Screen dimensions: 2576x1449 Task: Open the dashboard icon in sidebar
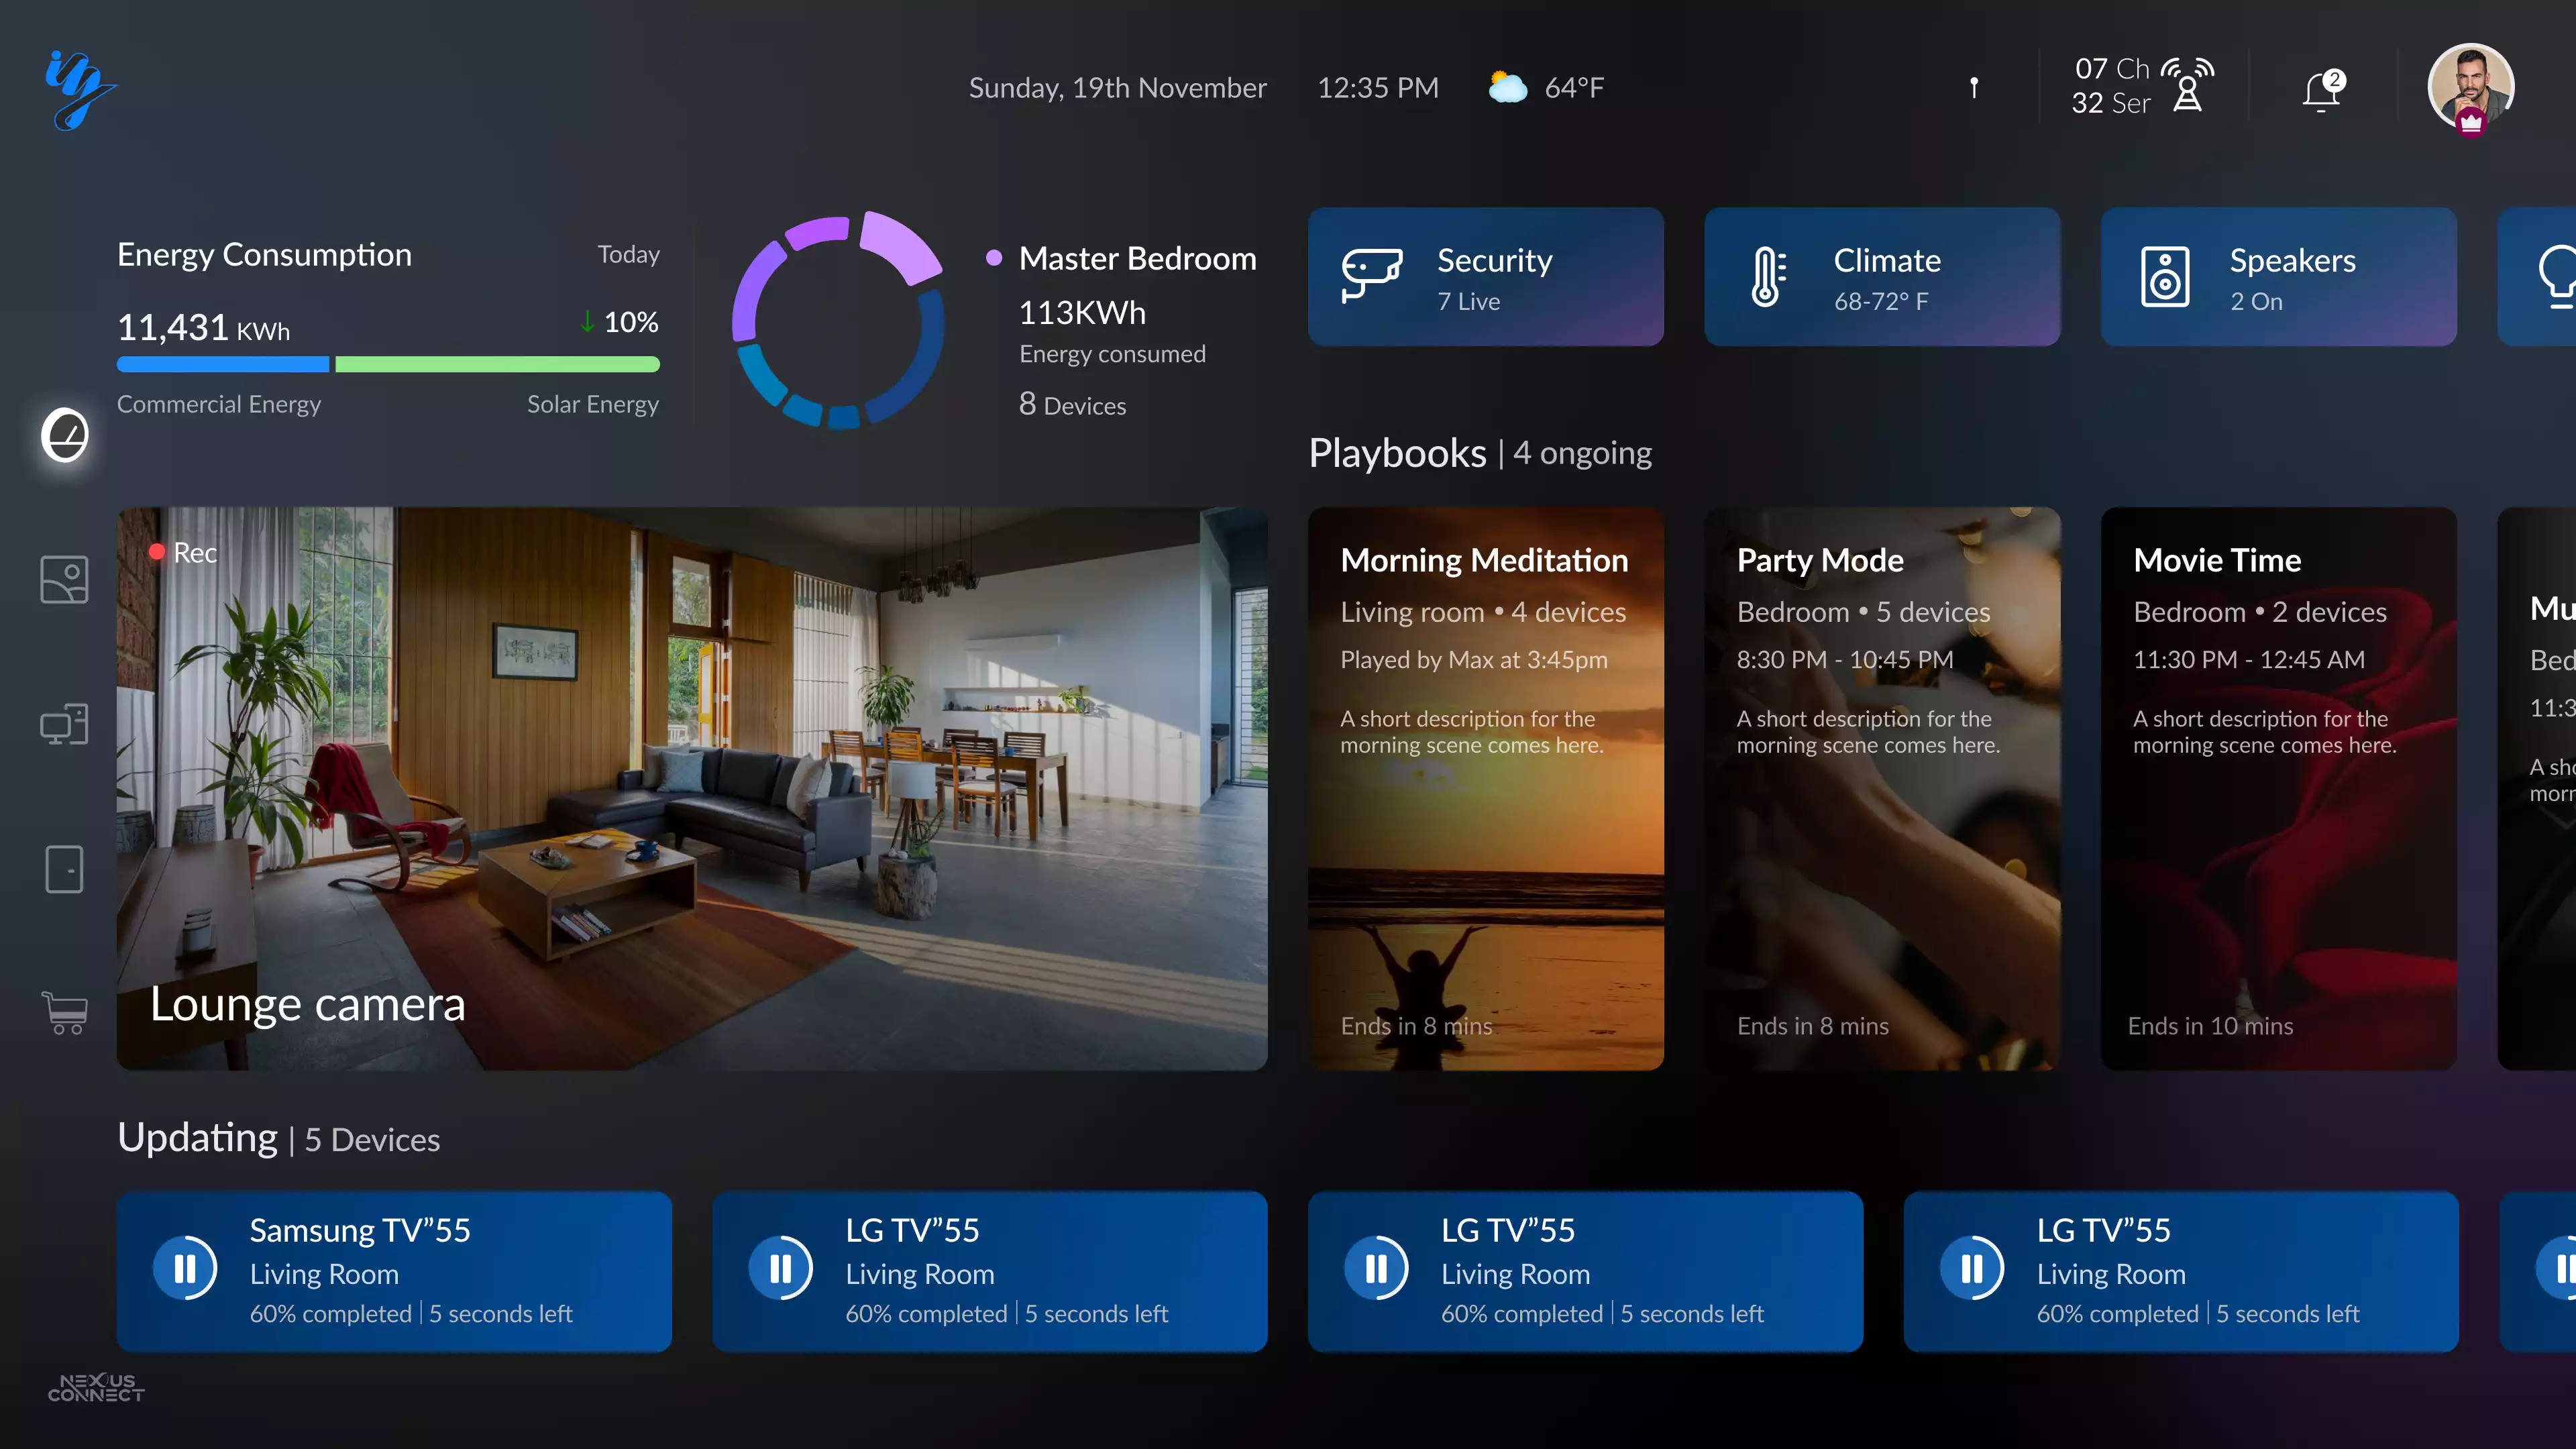click(x=65, y=435)
